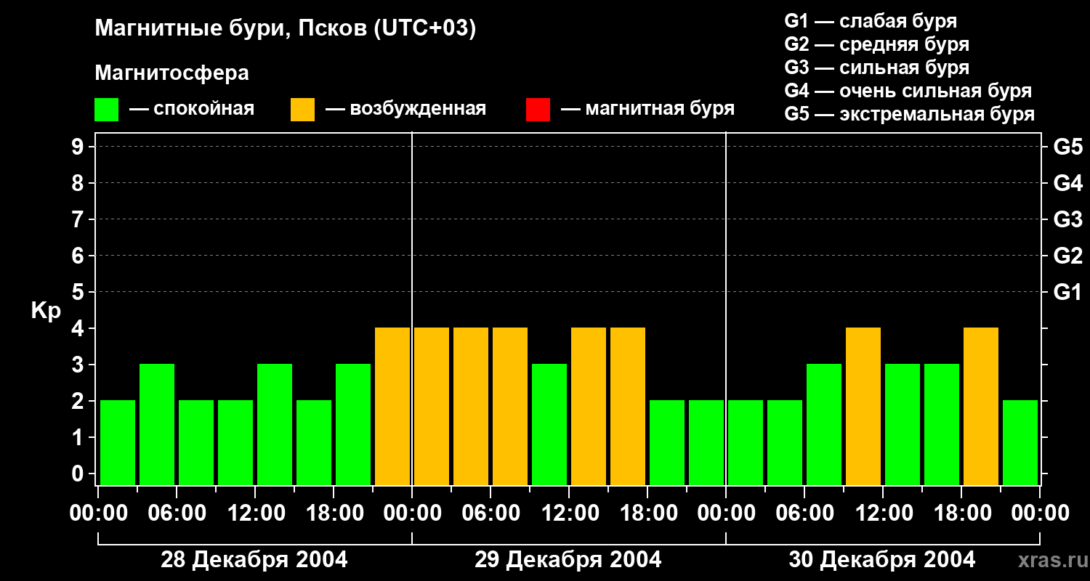Click the 30 December 03:00–06:00 green bar
This screenshot has height=581, width=1090.
tap(785, 442)
